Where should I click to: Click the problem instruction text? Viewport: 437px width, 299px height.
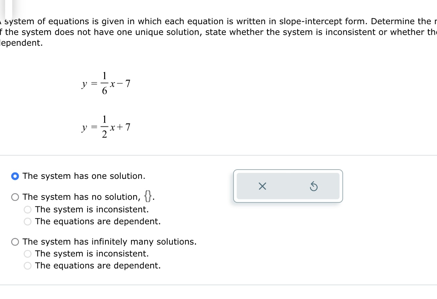click(x=218, y=32)
